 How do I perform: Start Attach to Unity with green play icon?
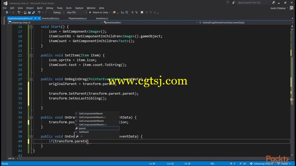[x=90, y=13]
